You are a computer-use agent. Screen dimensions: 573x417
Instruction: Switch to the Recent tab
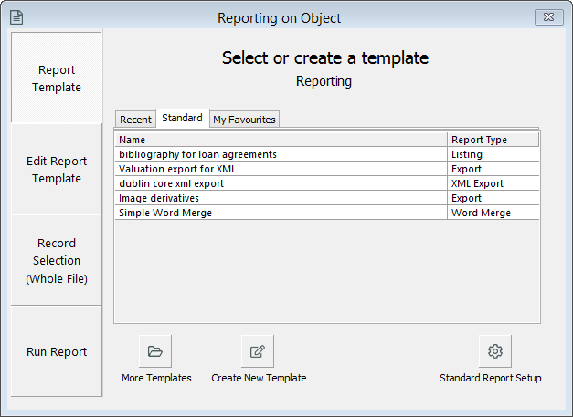(x=135, y=120)
